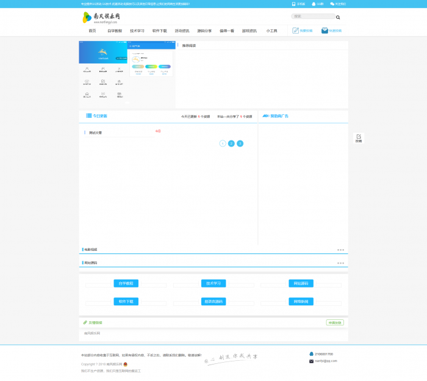Click the blue 易语言源码 category button
Viewport: 427px width, 381px height.
213,302
